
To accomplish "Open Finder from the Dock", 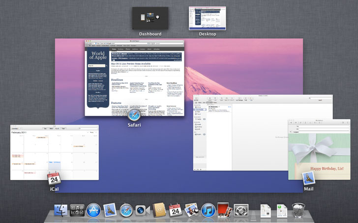I will coord(61,210).
